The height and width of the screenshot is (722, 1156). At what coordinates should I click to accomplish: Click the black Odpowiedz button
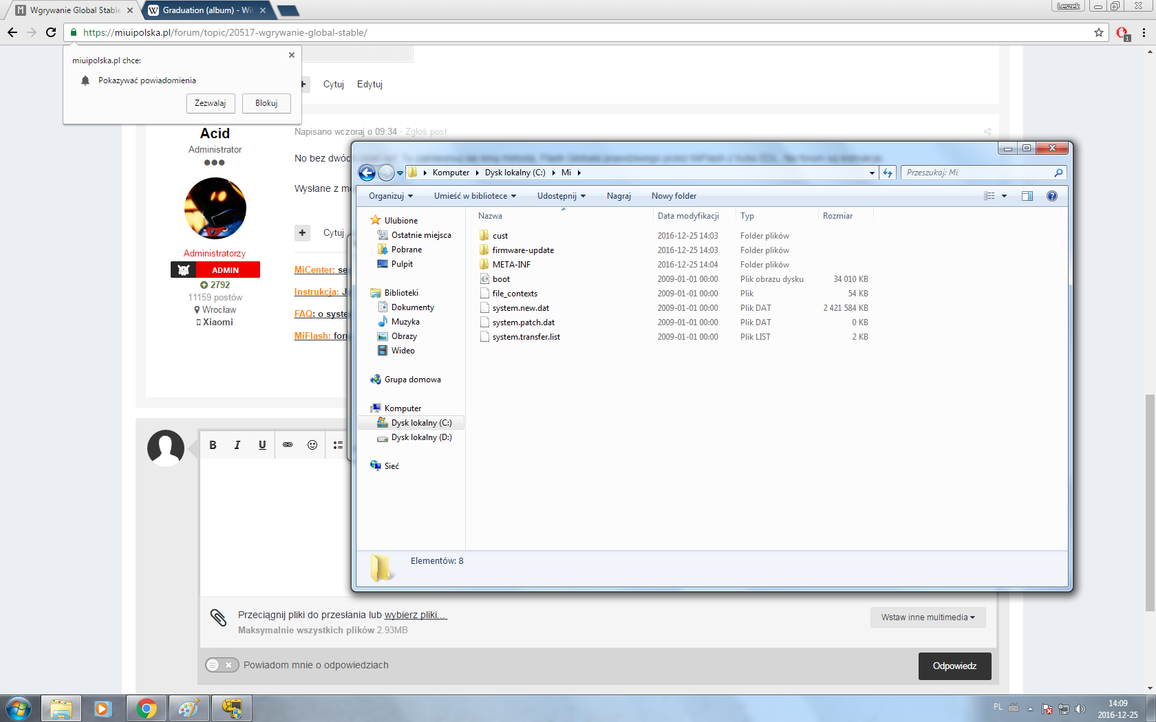coord(954,666)
